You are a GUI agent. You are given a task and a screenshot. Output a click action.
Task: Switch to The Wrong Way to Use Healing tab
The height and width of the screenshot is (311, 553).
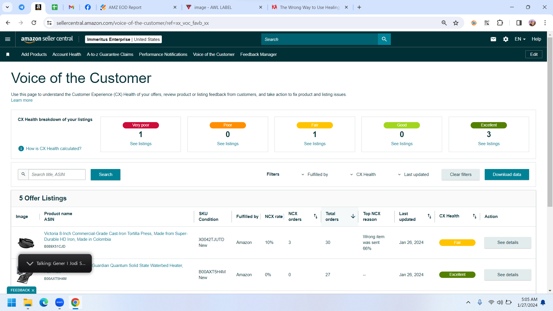(x=310, y=7)
